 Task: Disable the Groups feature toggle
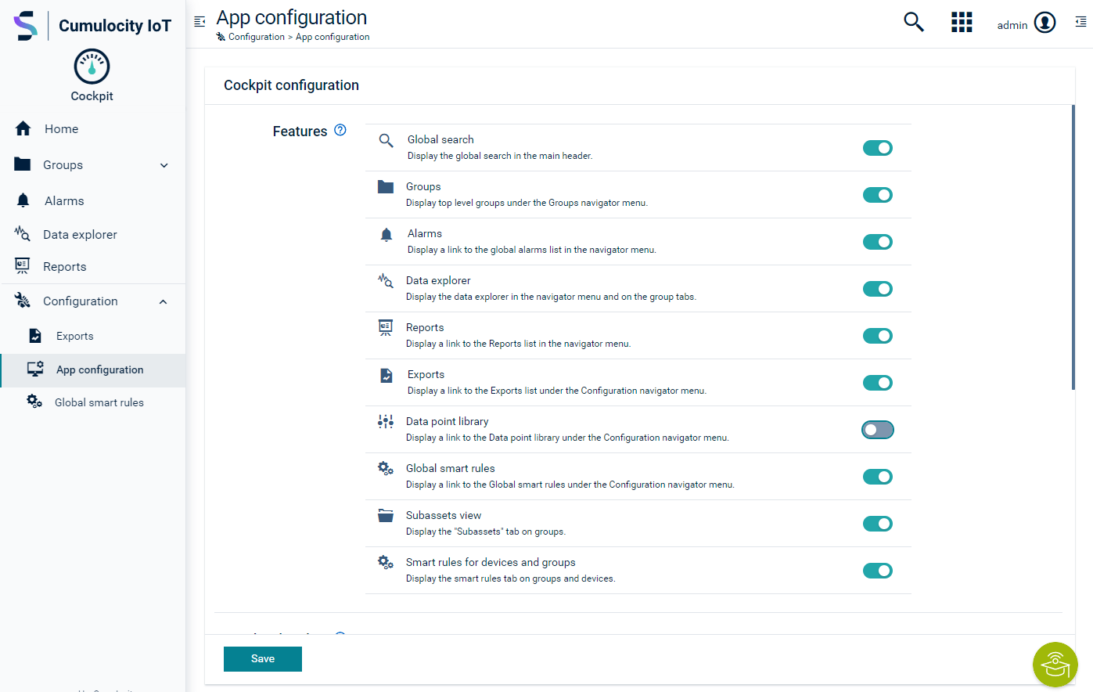tap(878, 195)
